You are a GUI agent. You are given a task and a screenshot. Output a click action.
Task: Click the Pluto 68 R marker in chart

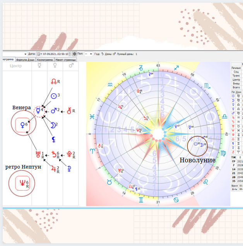coord(139,91)
